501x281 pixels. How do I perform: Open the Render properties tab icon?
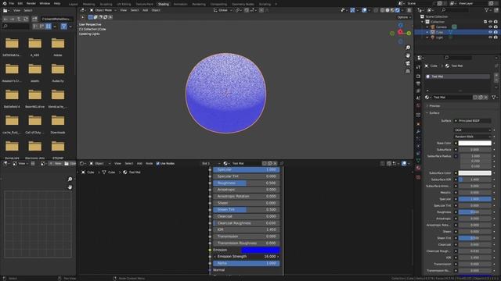coord(418,76)
